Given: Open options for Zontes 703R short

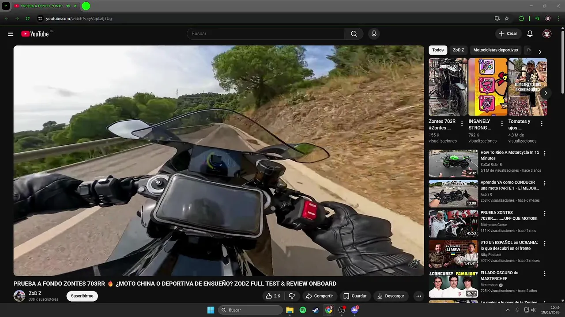Looking at the screenshot, I should pos(462,124).
